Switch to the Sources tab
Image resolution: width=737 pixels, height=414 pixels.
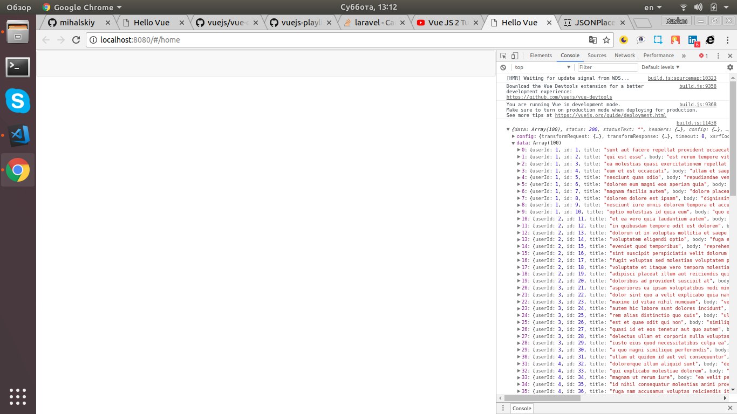tap(597, 56)
